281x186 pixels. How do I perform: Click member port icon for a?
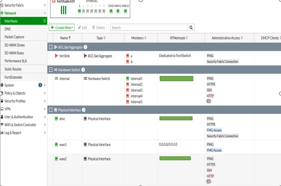click(127, 56)
